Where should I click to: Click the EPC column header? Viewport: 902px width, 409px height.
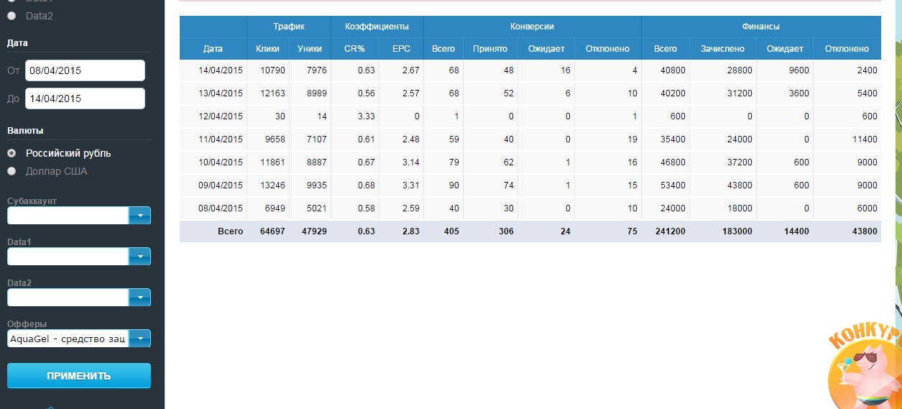(401, 49)
